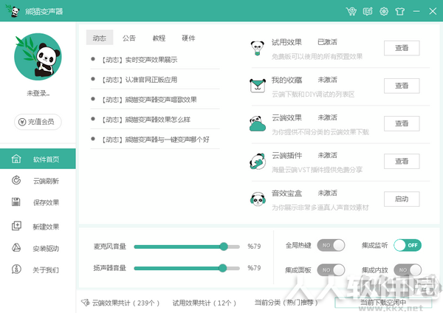
Task: Click the 云端插件 panda plugin icon
Action: coord(258,162)
